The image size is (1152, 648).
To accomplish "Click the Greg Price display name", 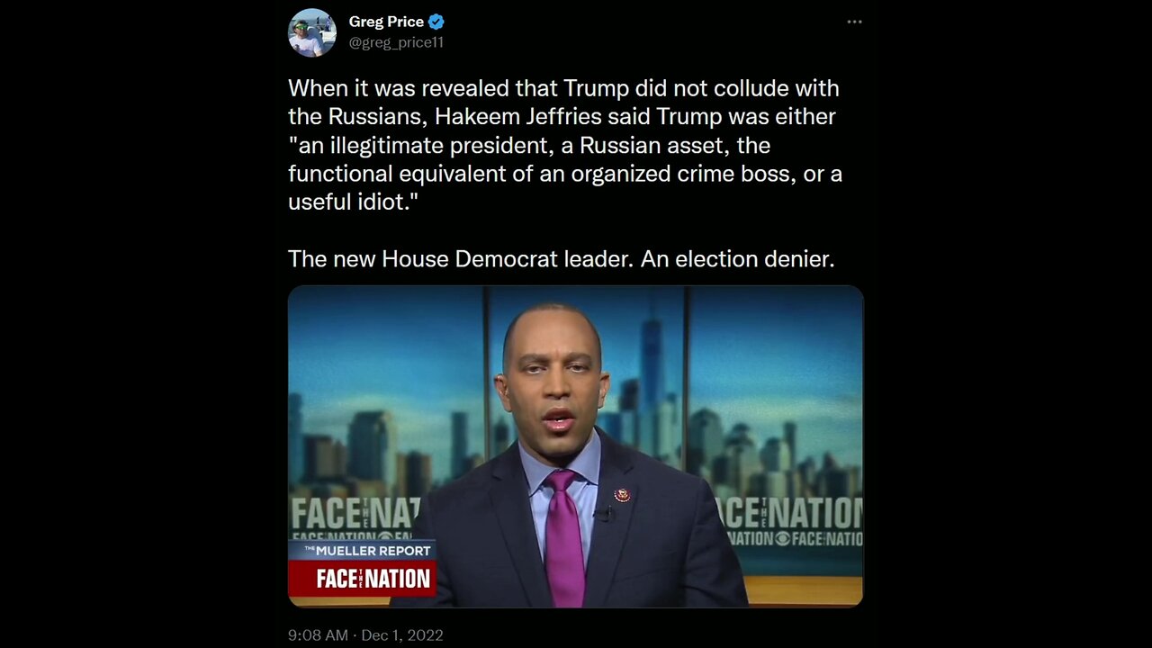I will tap(386, 22).
